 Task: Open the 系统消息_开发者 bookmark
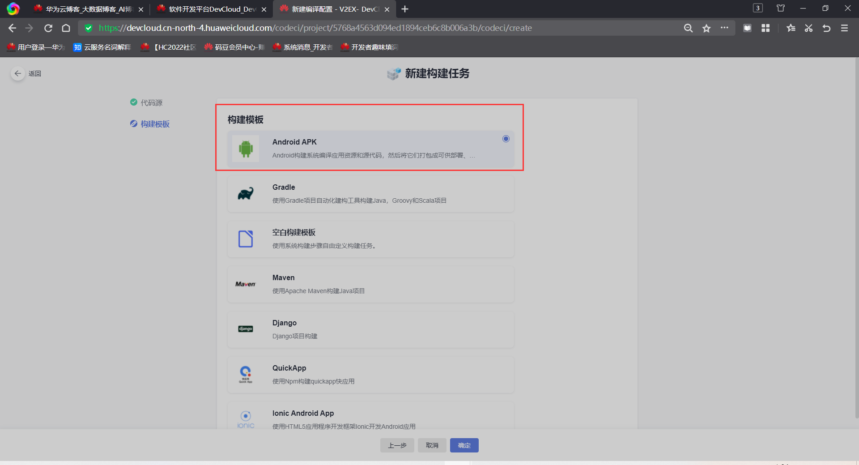[303, 47]
